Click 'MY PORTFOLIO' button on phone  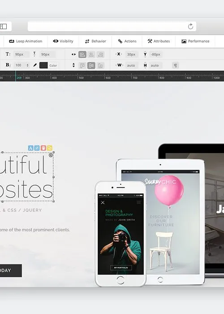point(121,268)
